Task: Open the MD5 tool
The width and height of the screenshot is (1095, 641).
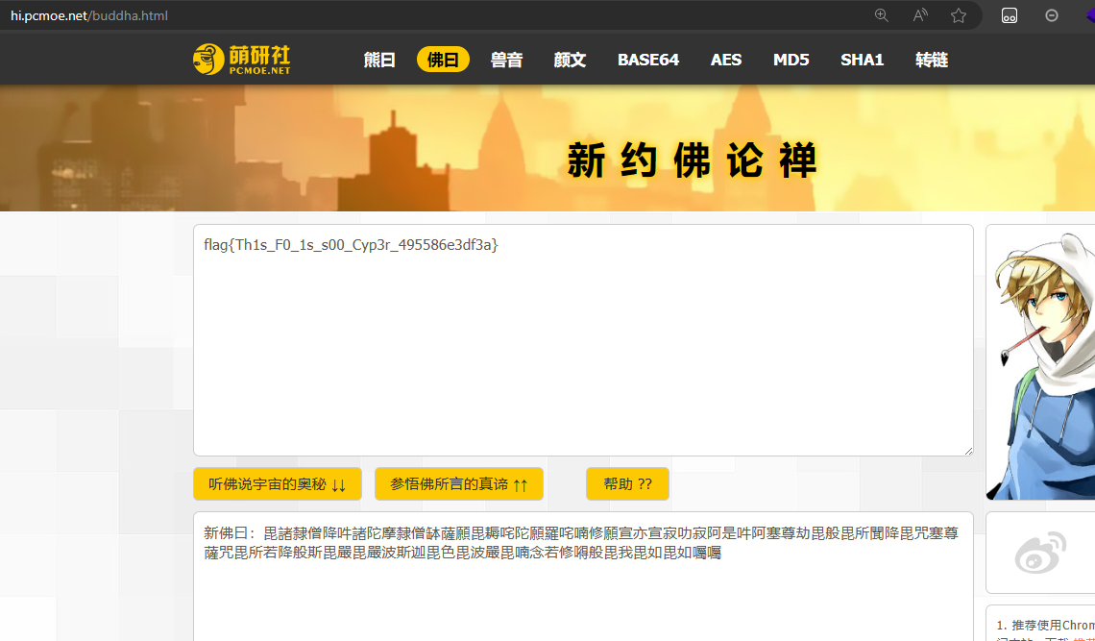Action: point(791,61)
